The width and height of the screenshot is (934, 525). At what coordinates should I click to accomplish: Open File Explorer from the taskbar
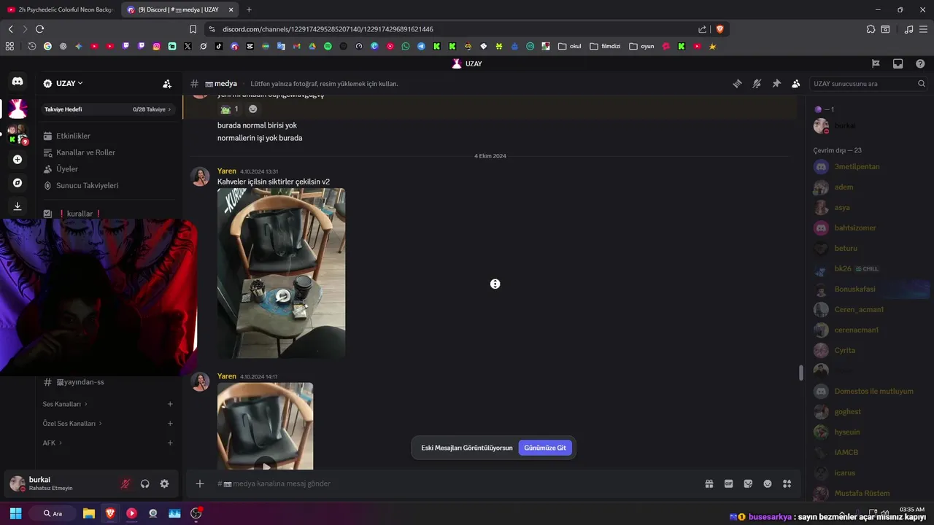(x=89, y=513)
